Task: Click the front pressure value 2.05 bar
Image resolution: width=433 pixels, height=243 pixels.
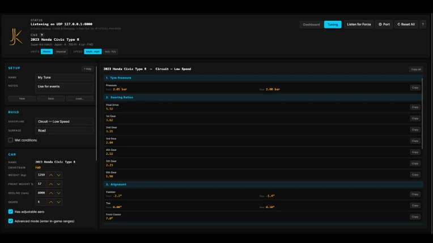Action: 120,89
